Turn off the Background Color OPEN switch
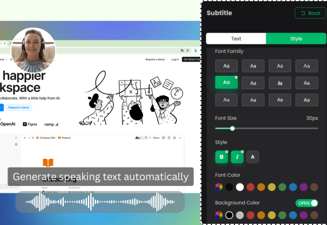 [306, 203]
